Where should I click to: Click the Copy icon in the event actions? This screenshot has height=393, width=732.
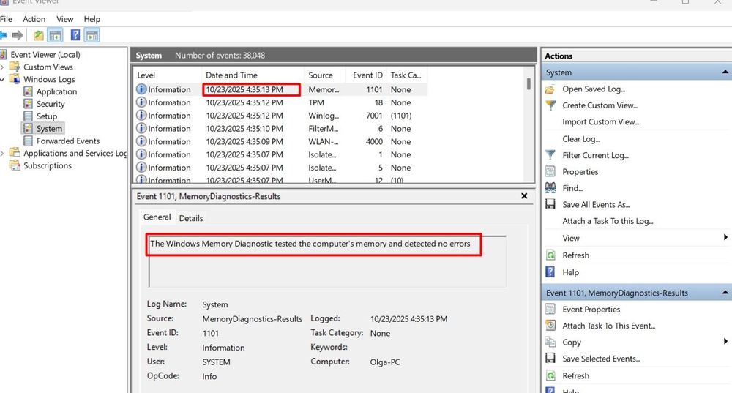[x=550, y=342]
